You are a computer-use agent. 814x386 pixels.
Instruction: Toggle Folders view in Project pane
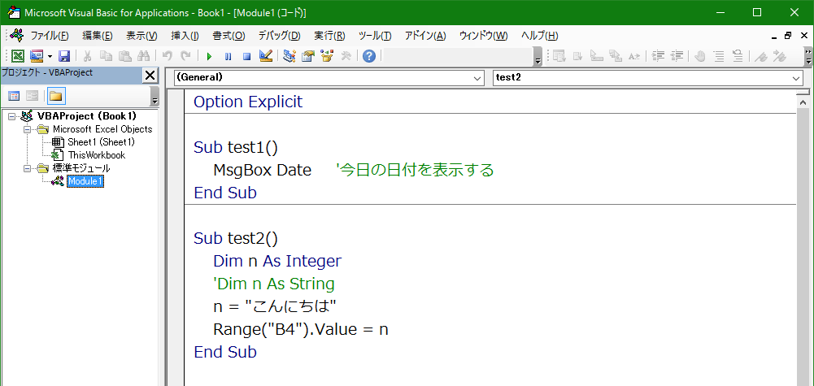point(55,96)
